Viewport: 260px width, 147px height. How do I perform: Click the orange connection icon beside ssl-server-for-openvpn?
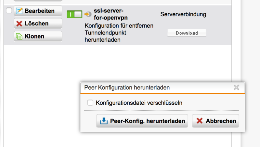coord(88,14)
